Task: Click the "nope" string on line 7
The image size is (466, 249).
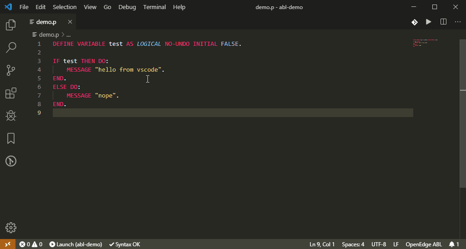Action: (106, 95)
